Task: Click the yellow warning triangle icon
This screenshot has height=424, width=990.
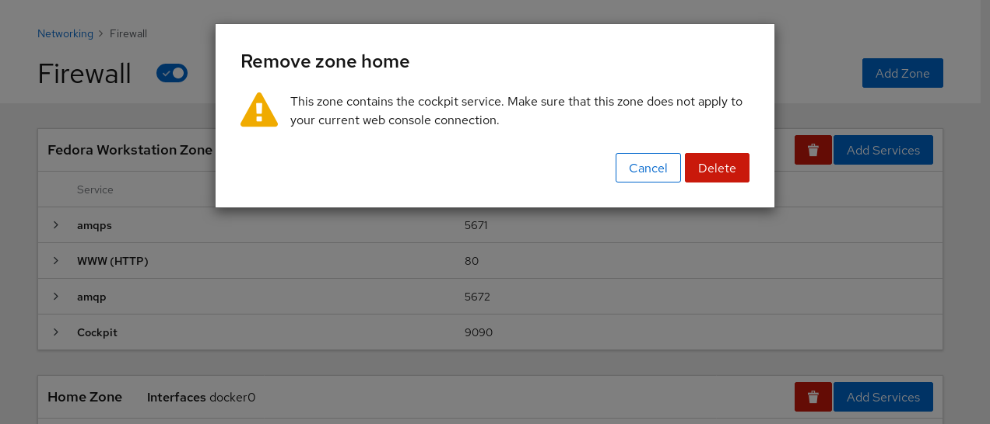Action: [x=259, y=109]
